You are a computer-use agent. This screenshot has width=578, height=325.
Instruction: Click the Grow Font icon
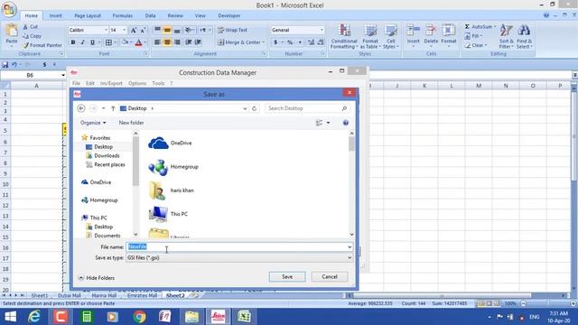(x=134, y=30)
